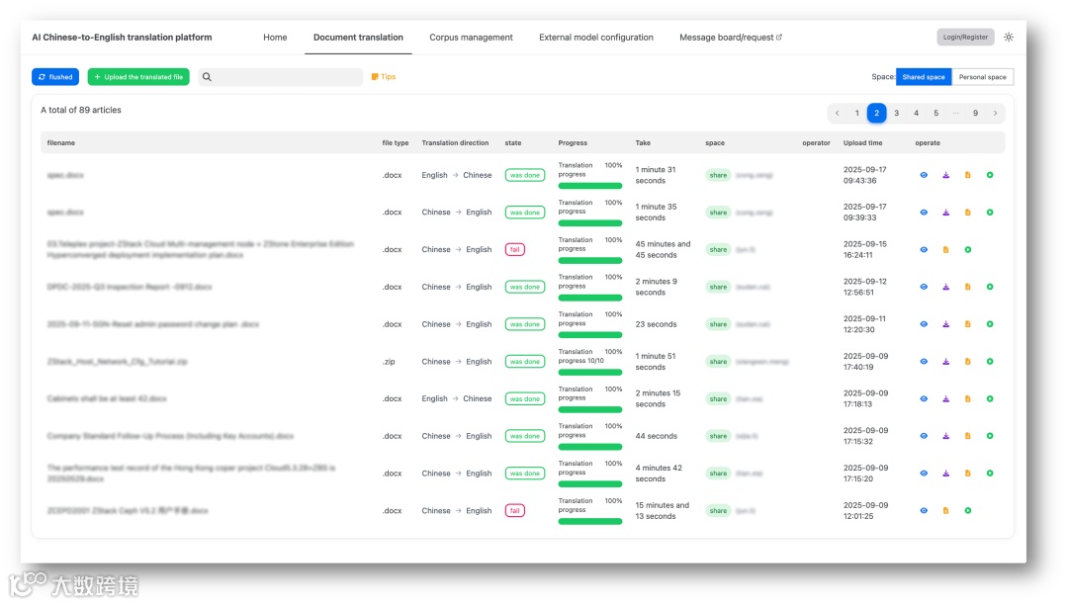Go to next page arrow
The height and width of the screenshot is (605, 1068).
click(995, 113)
